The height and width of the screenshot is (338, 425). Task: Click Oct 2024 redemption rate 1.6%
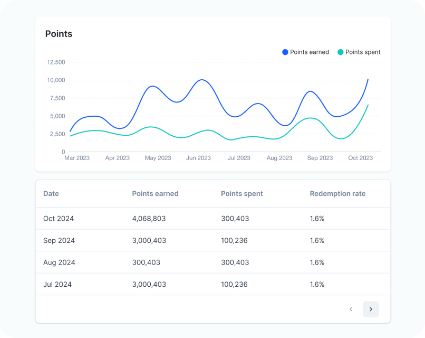[317, 219]
